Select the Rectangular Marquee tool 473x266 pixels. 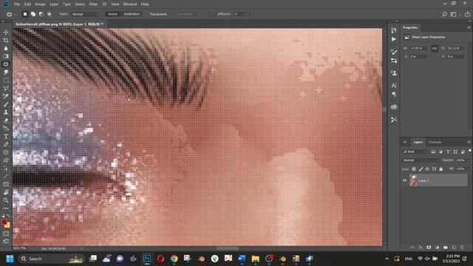(x=6, y=81)
